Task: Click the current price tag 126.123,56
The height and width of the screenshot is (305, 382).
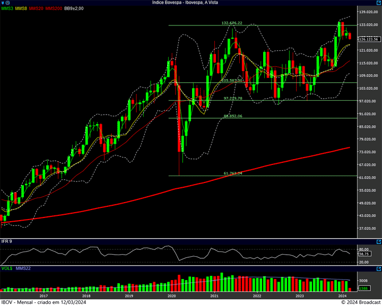Action: [x=368, y=39]
